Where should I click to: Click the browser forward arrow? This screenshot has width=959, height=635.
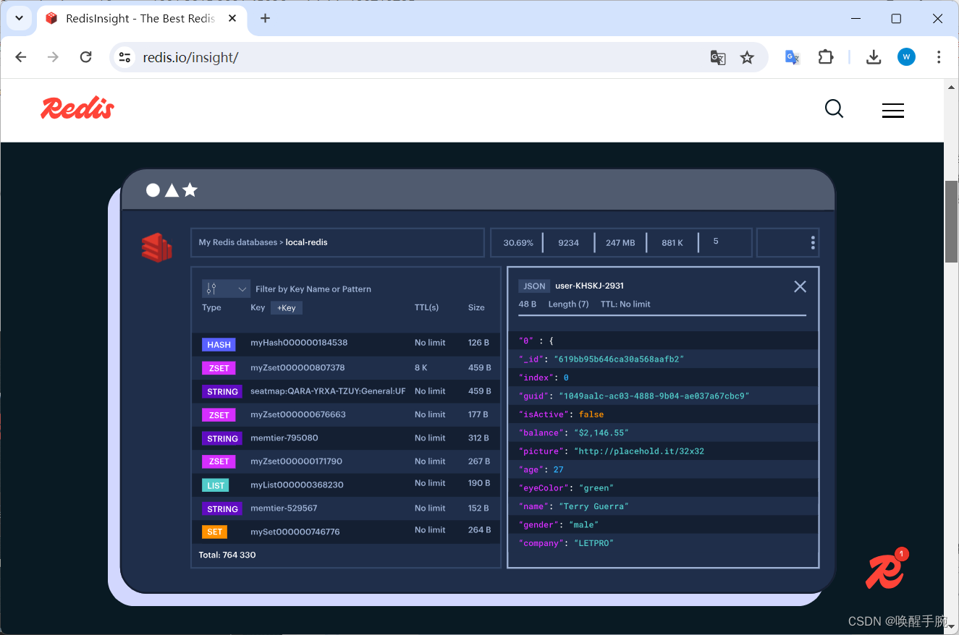click(x=53, y=57)
